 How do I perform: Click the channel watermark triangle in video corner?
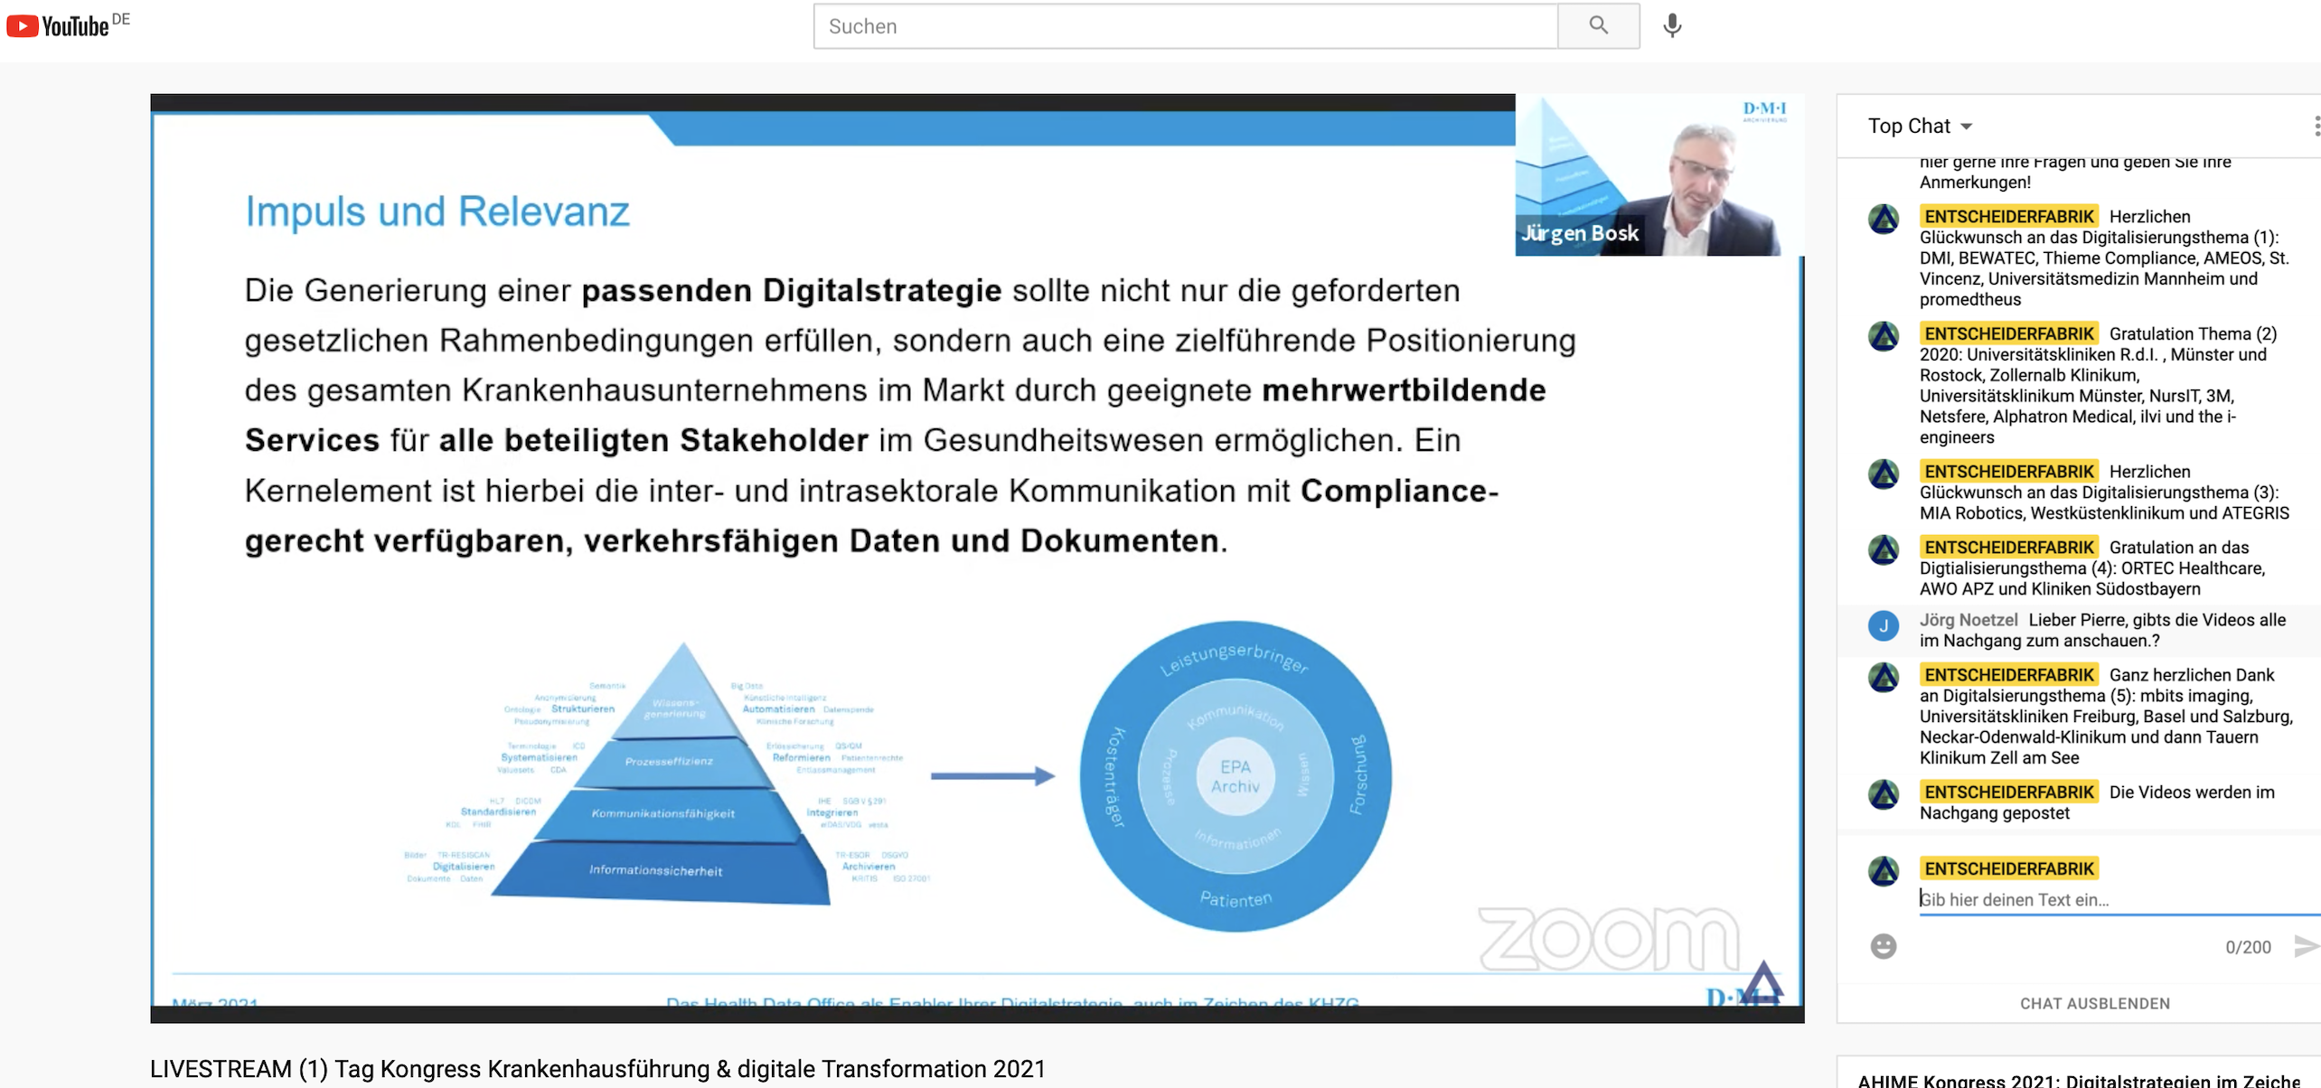(1762, 982)
